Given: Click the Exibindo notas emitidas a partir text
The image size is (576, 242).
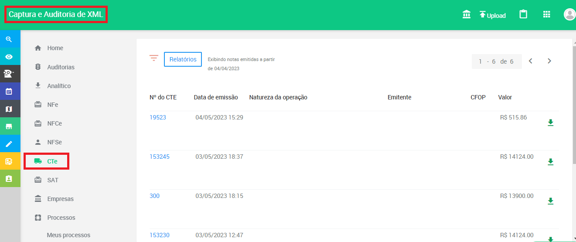Looking at the screenshot, I should (x=241, y=59).
